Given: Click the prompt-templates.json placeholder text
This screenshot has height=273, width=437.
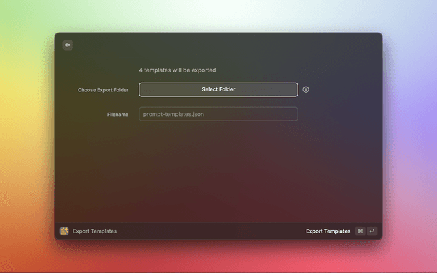Looking at the screenshot, I should click(x=173, y=114).
